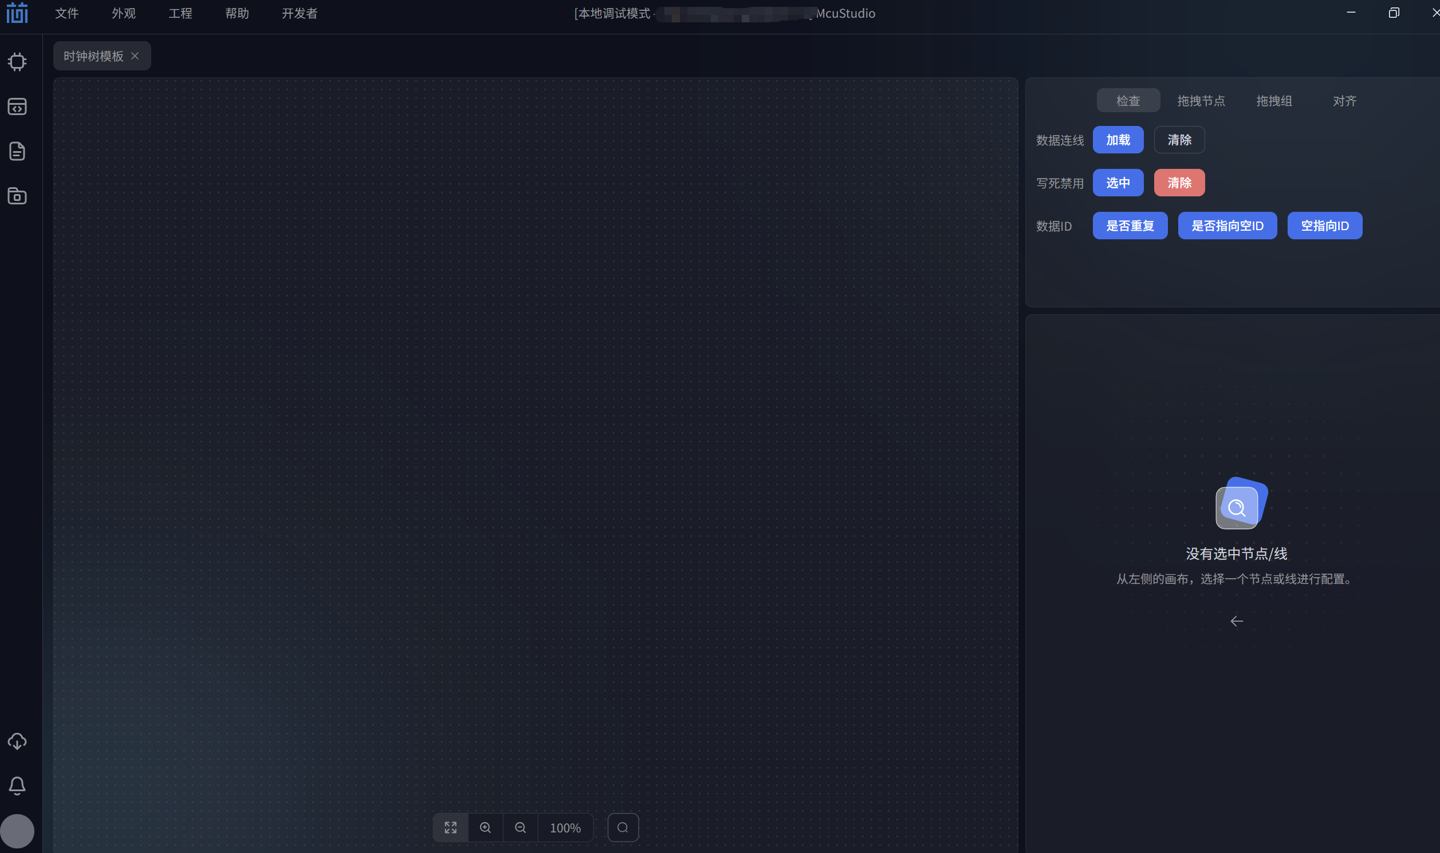Click 选中 button for 写死禁用
This screenshot has width=1440, height=853.
1118,183
